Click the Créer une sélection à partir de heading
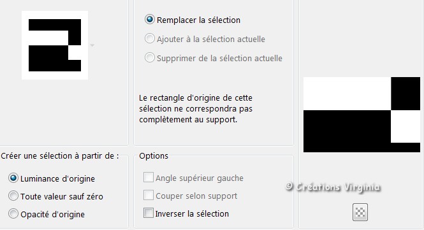 pos(60,156)
